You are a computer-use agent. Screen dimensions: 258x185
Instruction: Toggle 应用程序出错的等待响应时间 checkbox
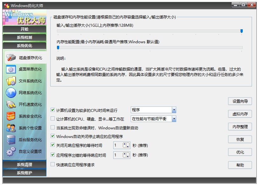[x=53, y=154]
